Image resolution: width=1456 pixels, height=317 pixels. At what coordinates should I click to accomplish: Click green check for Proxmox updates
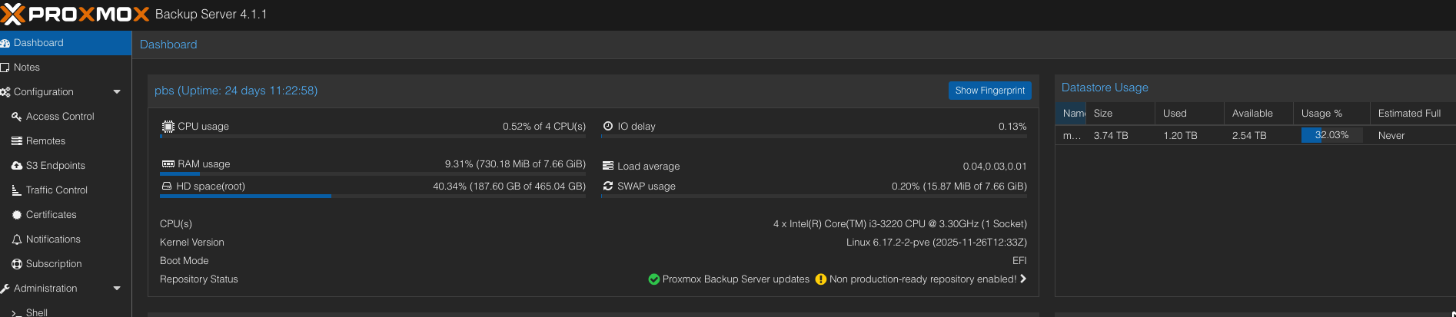click(x=654, y=279)
